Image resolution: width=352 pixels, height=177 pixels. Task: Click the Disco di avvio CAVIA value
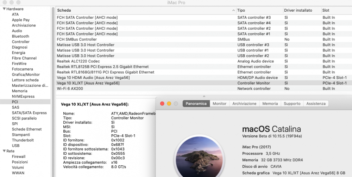(x=276, y=166)
